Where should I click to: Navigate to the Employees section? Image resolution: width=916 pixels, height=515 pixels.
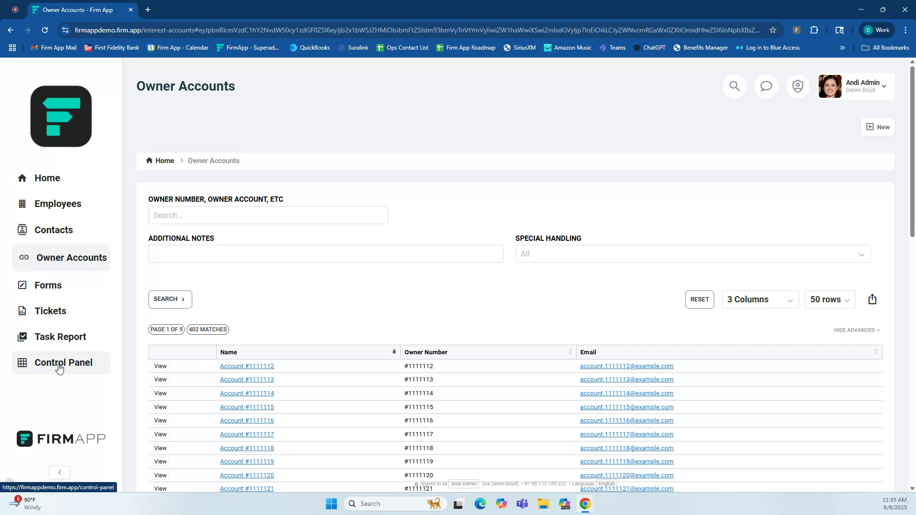58,204
